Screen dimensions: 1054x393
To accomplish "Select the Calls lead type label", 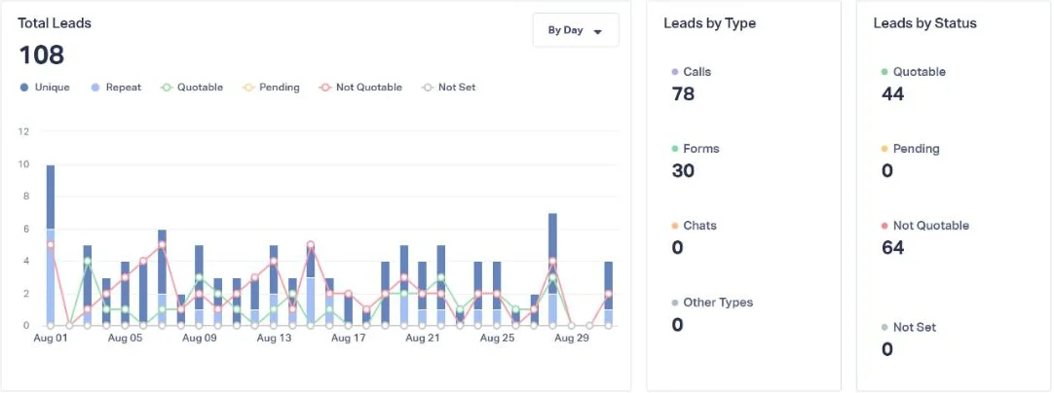I will click(697, 72).
